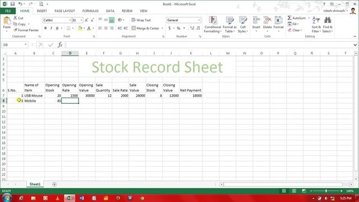Switch to the INSERT tab
This screenshot has height=202, width=359.
point(42,11)
